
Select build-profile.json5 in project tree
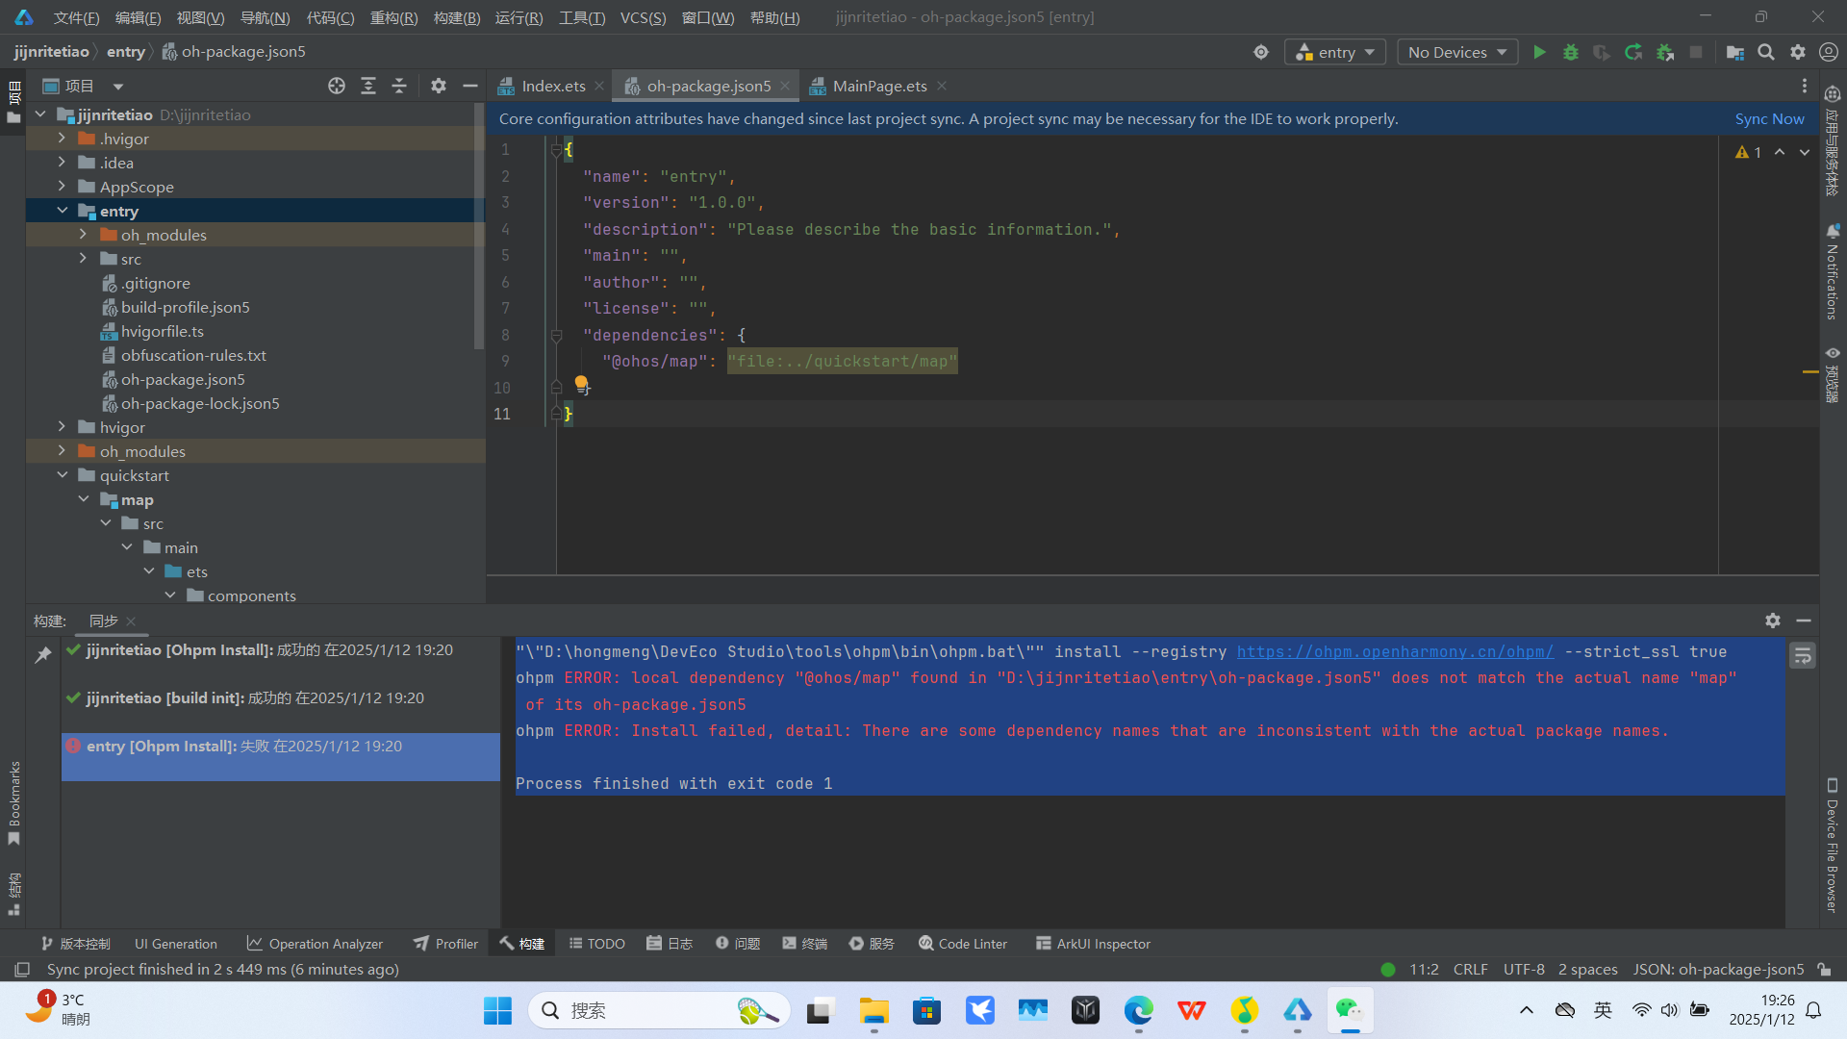pyautogui.click(x=185, y=307)
